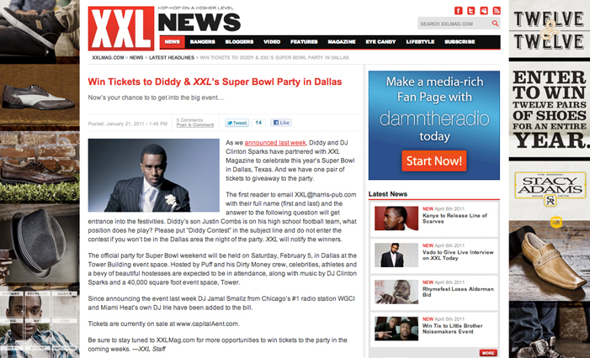Click the Facebook Like button
Screen dimensions: 590x358
coord(281,123)
